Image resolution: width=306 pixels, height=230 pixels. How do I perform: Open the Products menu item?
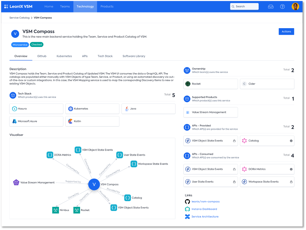click(x=107, y=7)
